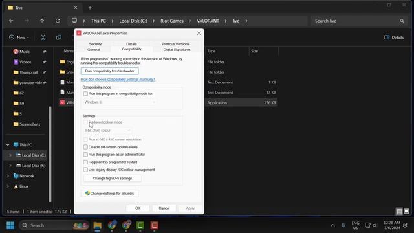This screenshot has height=233, width=414.
Task: Open the 8-bit (256) colour dropdown
Action: [x=107, y=131]
